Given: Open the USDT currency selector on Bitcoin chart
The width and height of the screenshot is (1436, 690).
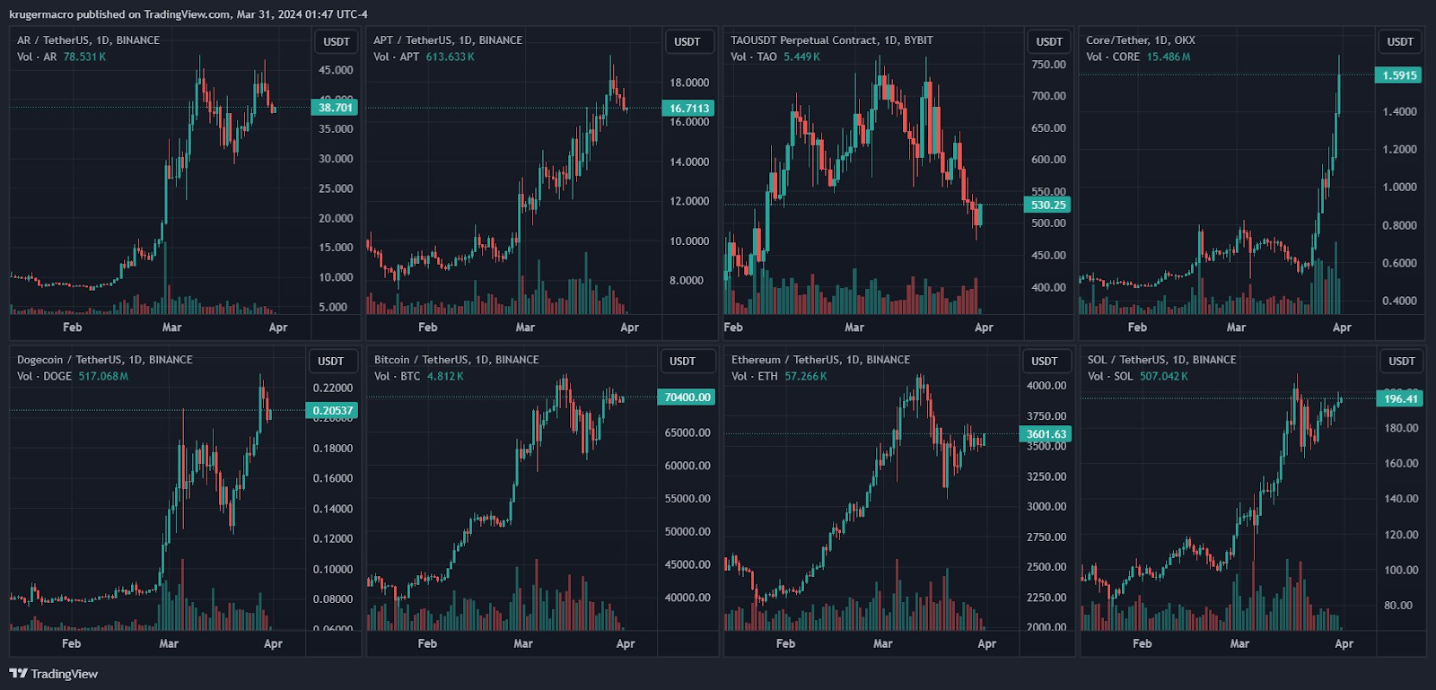Looking at the screenshot, I should click(x=683, y=361).
